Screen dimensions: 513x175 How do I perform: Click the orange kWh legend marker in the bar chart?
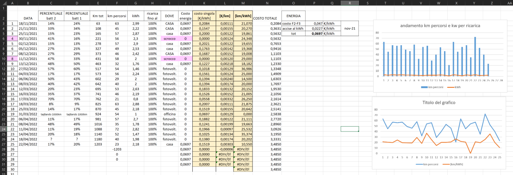click(450, 87)
